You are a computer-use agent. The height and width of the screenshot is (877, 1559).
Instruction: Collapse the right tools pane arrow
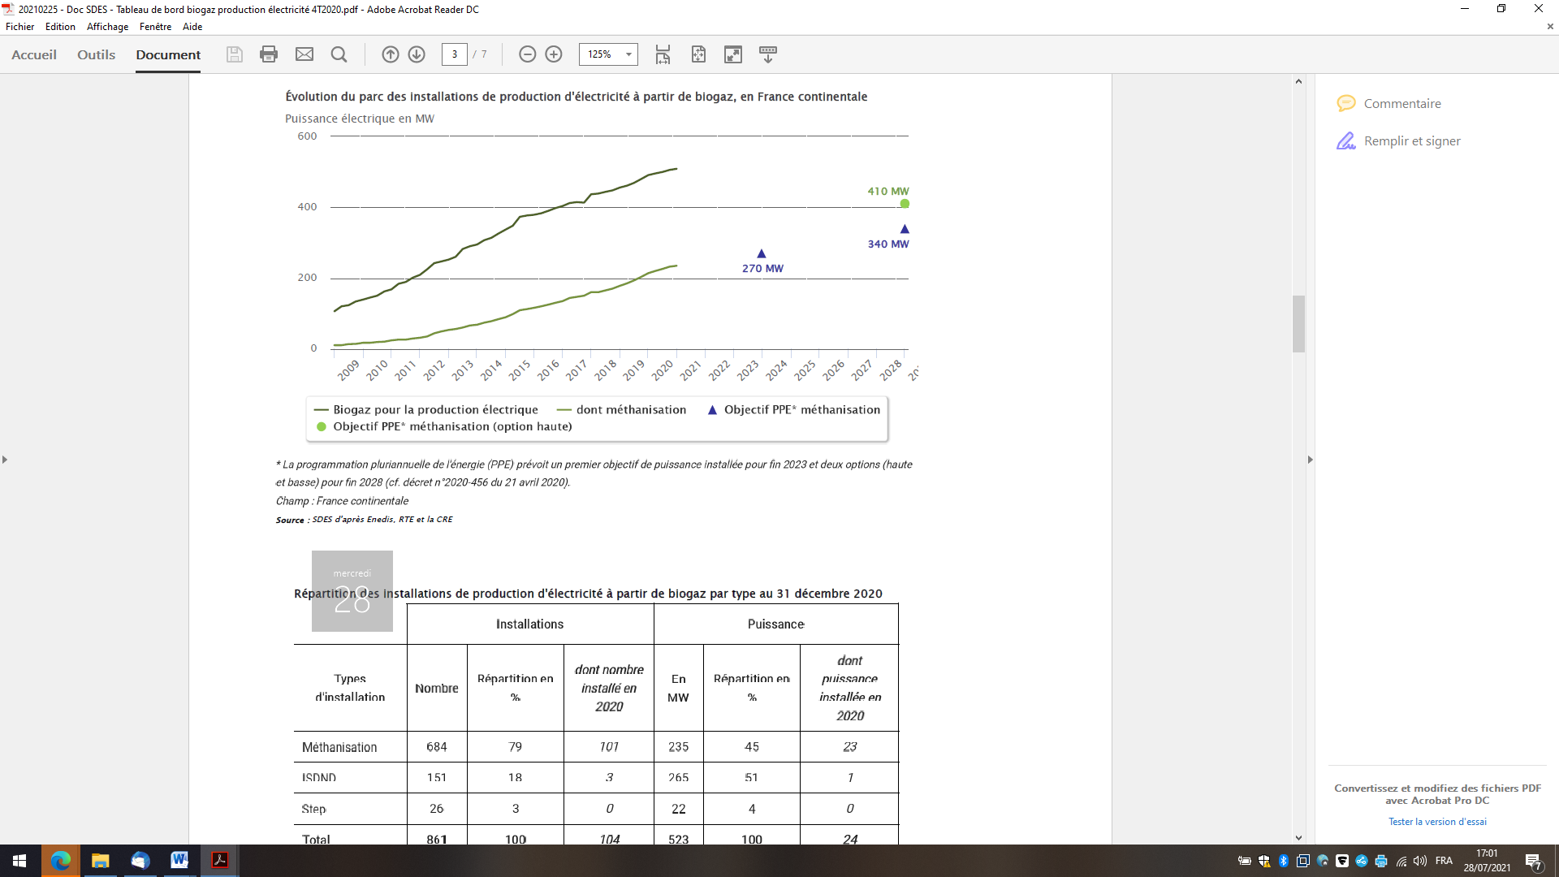(x=1310, y=460)
